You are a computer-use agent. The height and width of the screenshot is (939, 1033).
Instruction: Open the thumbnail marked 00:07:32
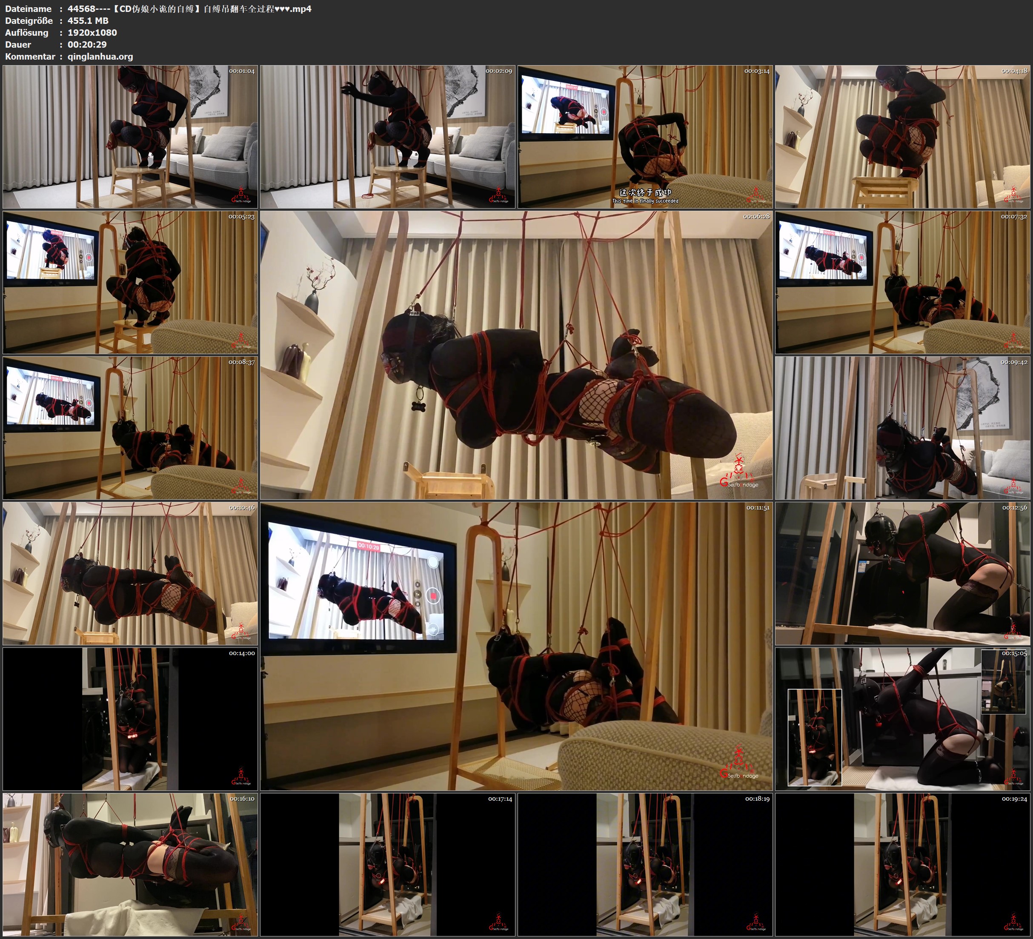coord(902,282)
